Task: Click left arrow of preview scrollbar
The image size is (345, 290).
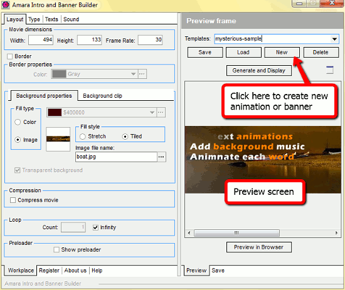Action: coord(189,233)
